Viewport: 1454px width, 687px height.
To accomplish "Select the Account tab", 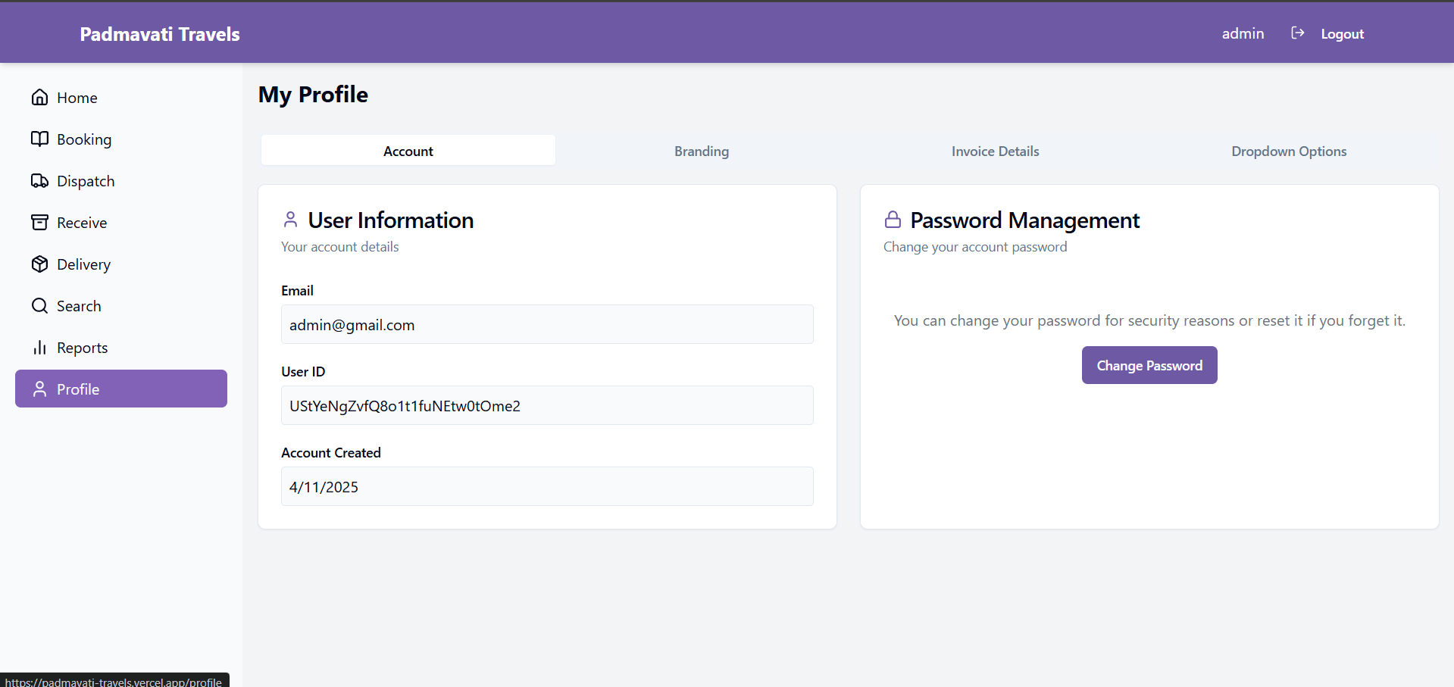I will (x=408, y=151).
